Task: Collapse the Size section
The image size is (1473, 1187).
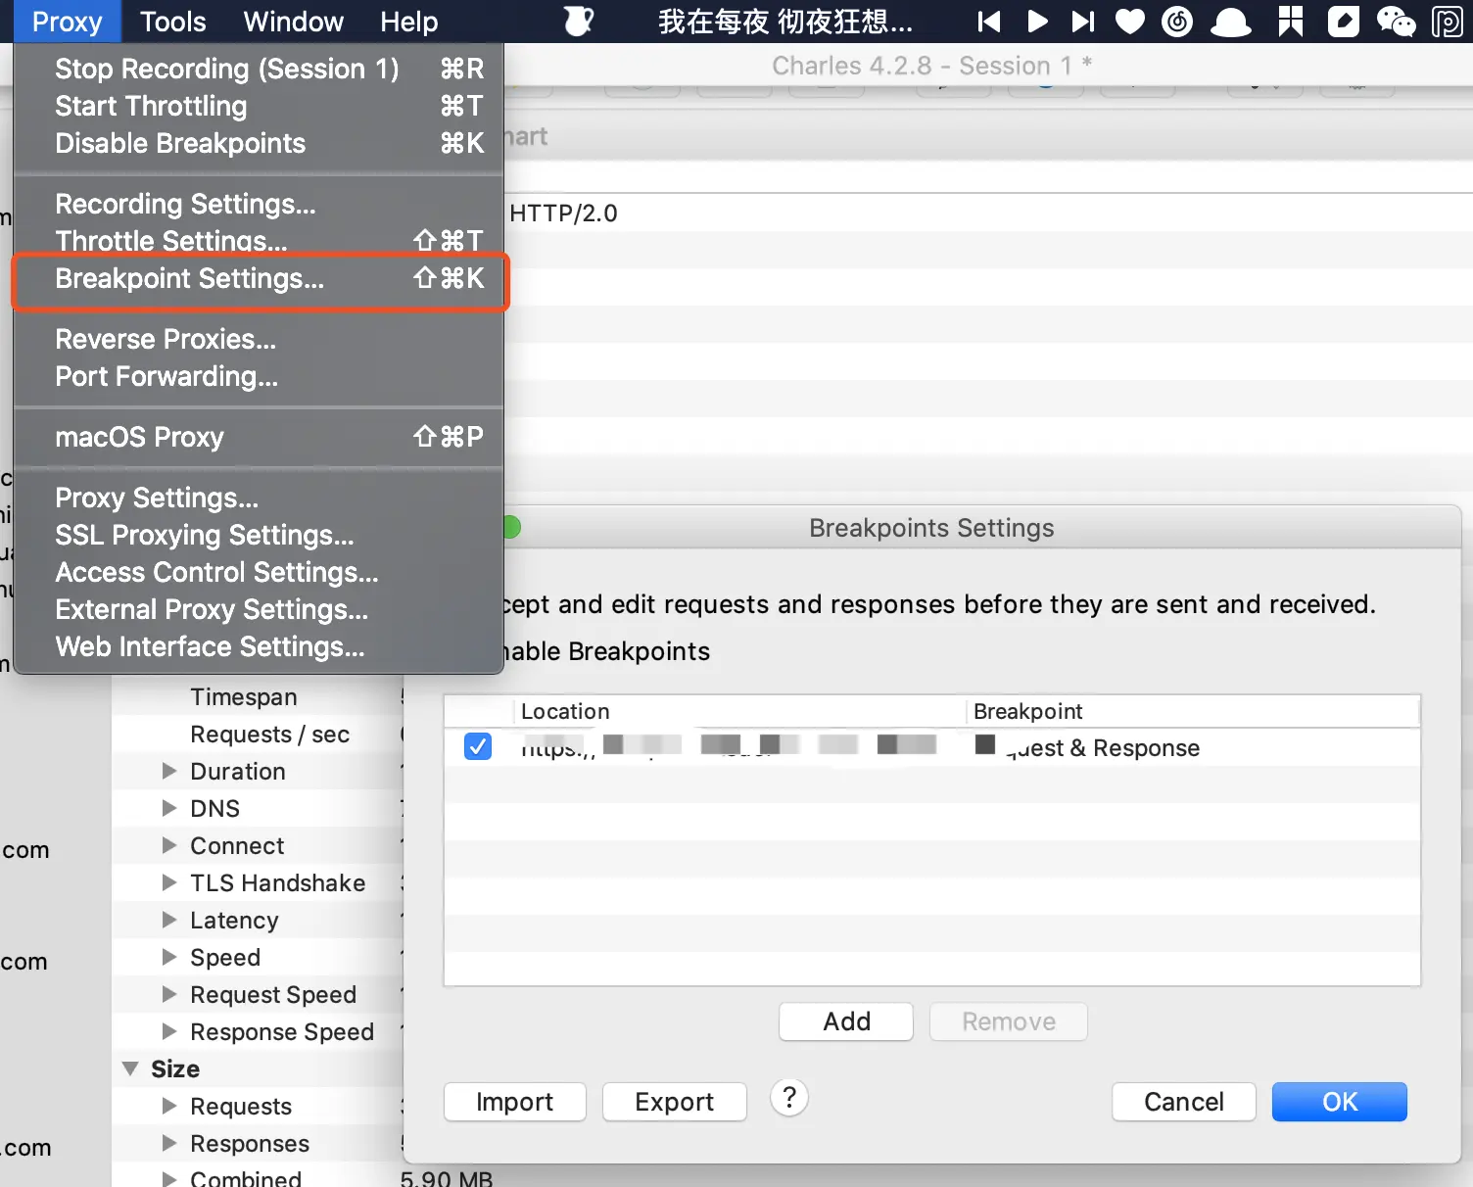Action: pos(130,1068)
